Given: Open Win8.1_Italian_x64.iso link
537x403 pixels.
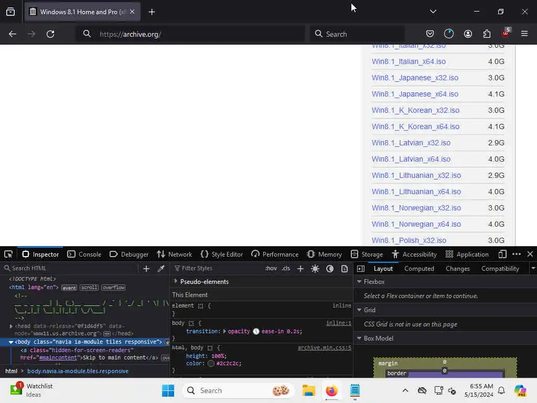Looking at the screenshot, I should click(409, 62).
